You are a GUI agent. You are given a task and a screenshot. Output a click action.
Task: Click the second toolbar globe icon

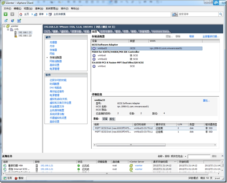point(13,21)
